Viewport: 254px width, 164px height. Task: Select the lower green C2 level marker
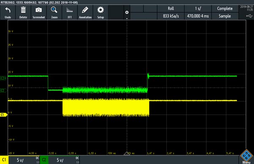pos(3,90)
